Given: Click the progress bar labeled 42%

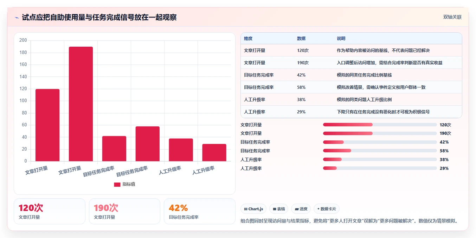Looking at the screenshot, I should click(x=380, y=142).
